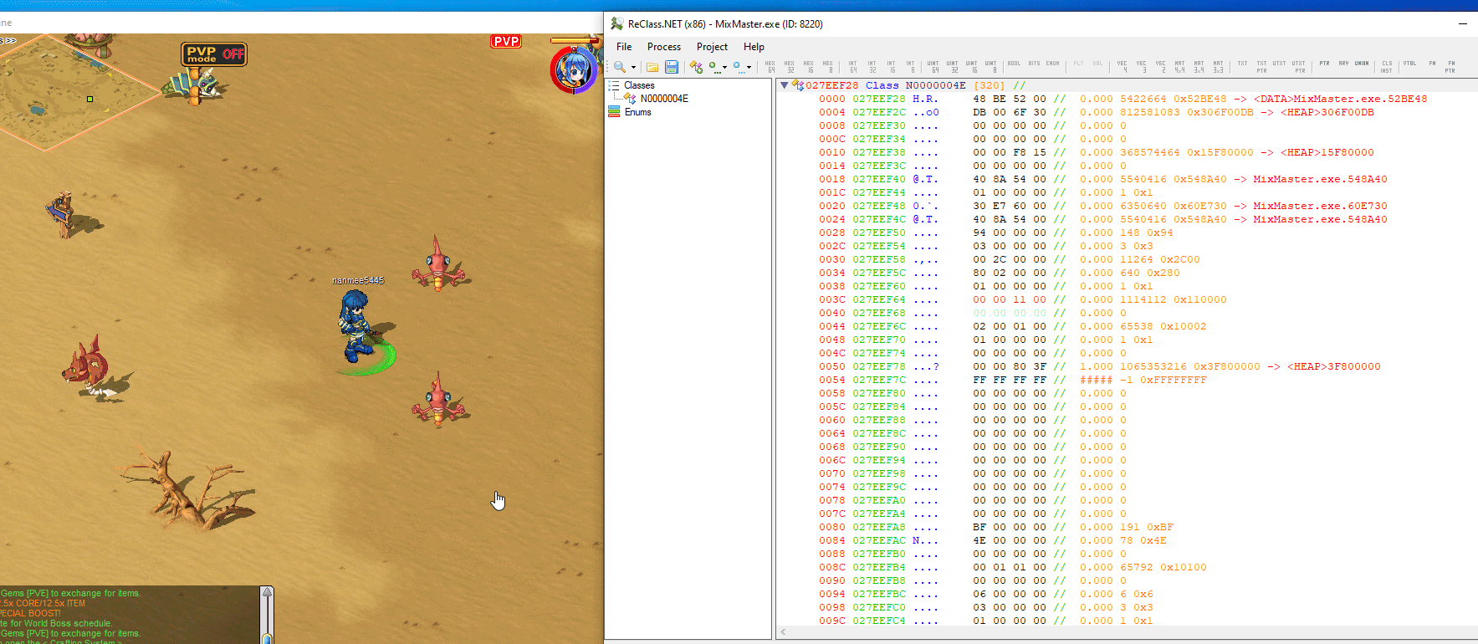Viewport: 1478px width, 644px height.
Task: Click the open project folder icon
Action: point(652,67)
